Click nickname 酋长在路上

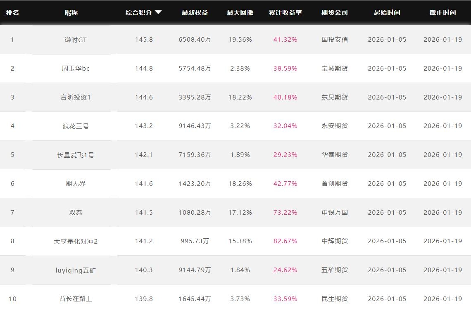pos(76,299)
